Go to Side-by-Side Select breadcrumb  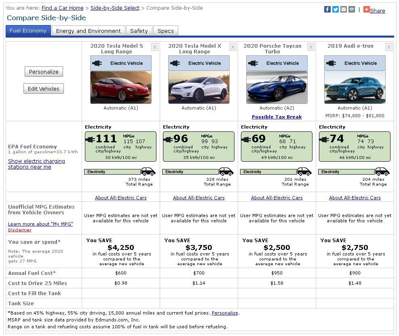pos(115,8)
